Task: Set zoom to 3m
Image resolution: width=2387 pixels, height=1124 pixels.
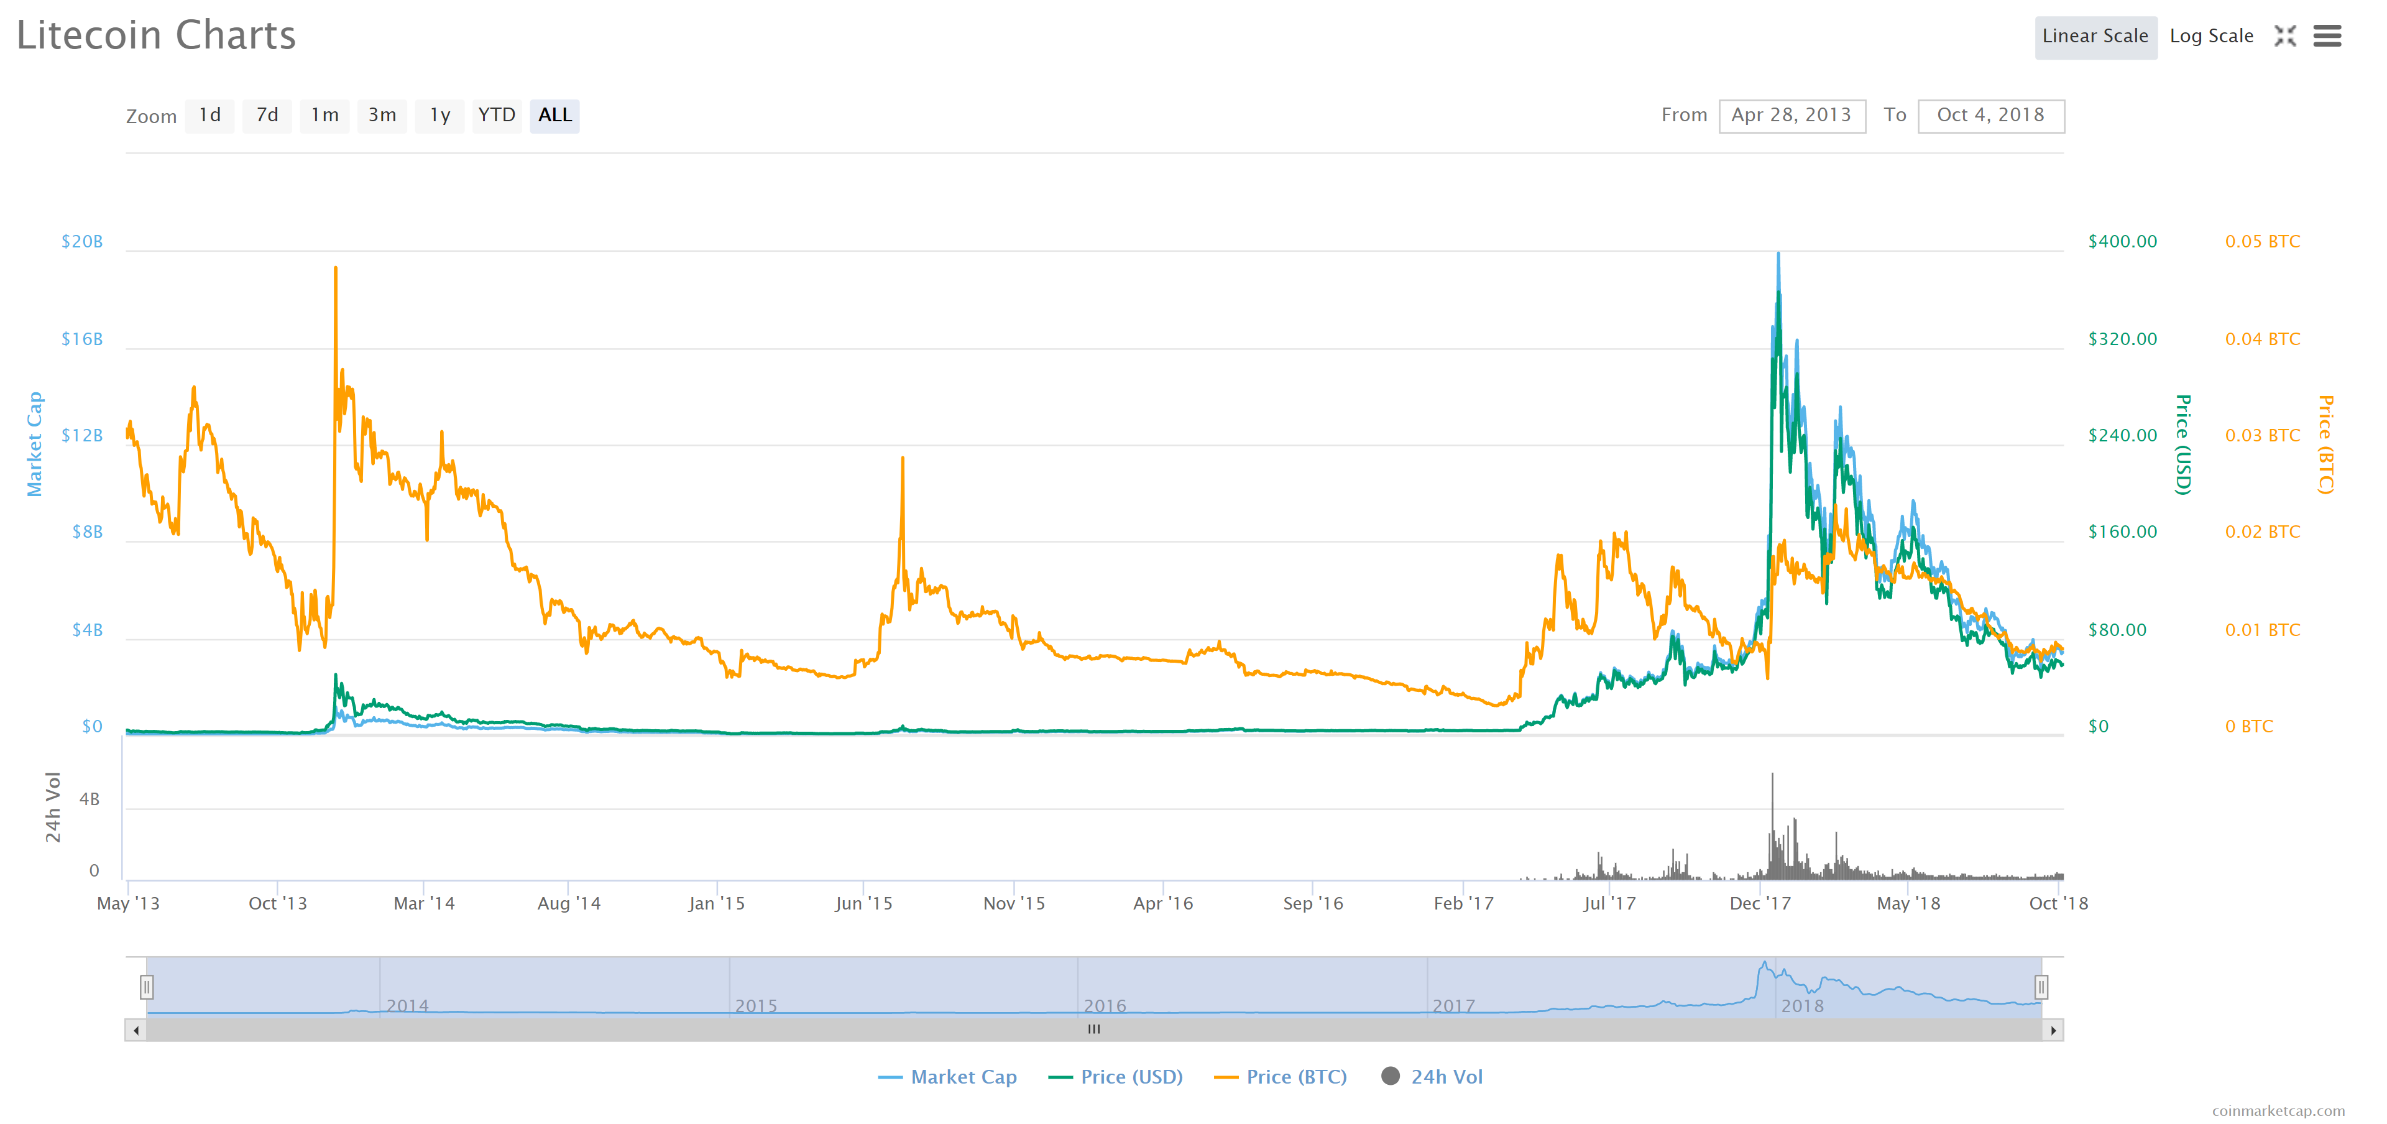Action: tap(382, 116)
